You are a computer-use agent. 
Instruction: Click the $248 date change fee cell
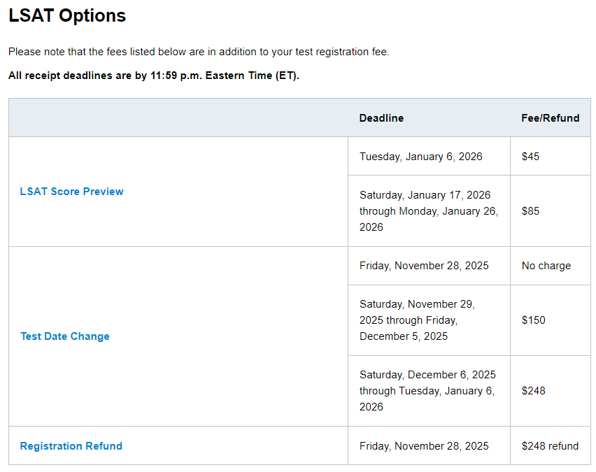(533, 391)
